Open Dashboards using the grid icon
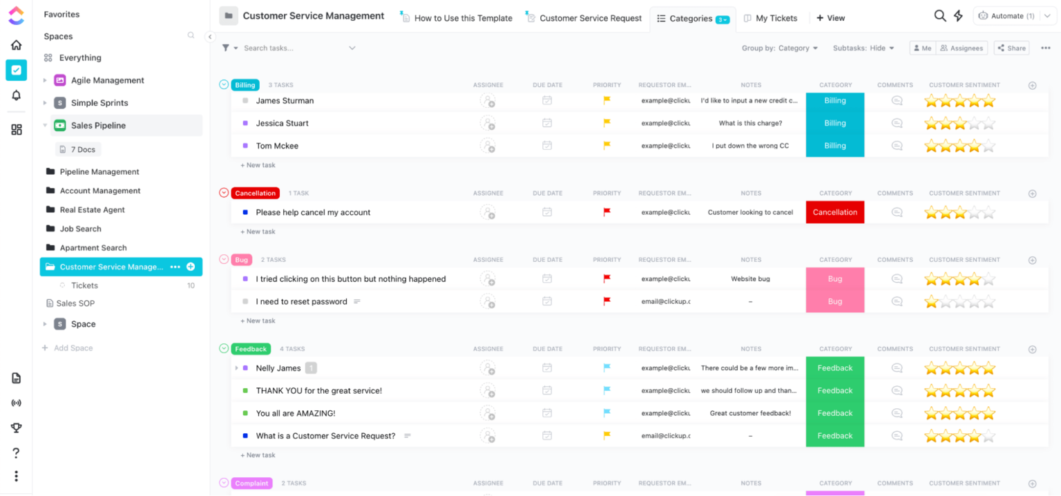The height and width of the screenshot is (496, 1061). pyautogui.click(x=16, y=128)
